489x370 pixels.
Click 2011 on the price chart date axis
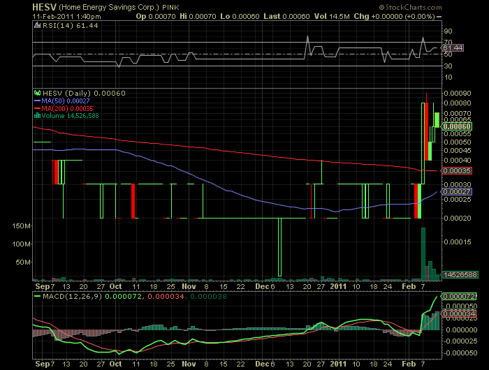(338, 286)
